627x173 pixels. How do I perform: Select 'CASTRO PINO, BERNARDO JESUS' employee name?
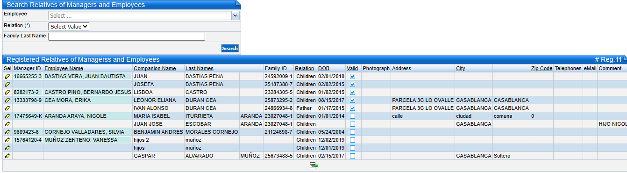click(88, 92)
